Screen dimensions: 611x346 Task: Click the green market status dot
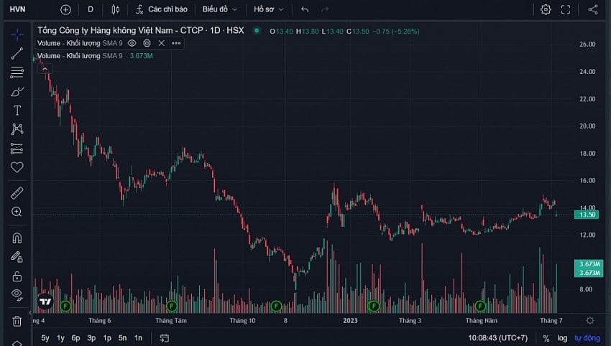257,30
